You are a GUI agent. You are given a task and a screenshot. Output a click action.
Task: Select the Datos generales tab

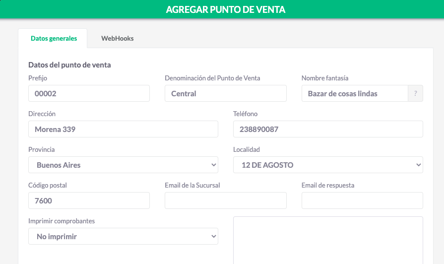pos(54,39)
